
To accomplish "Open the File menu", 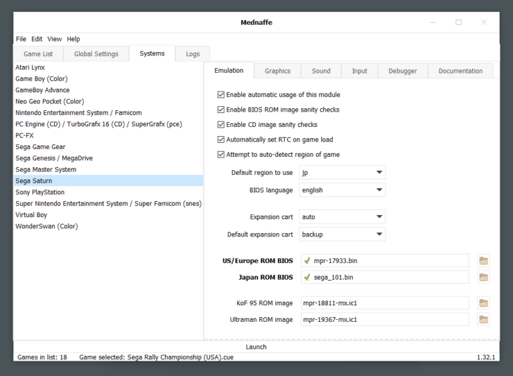I will tap(21, 39).
